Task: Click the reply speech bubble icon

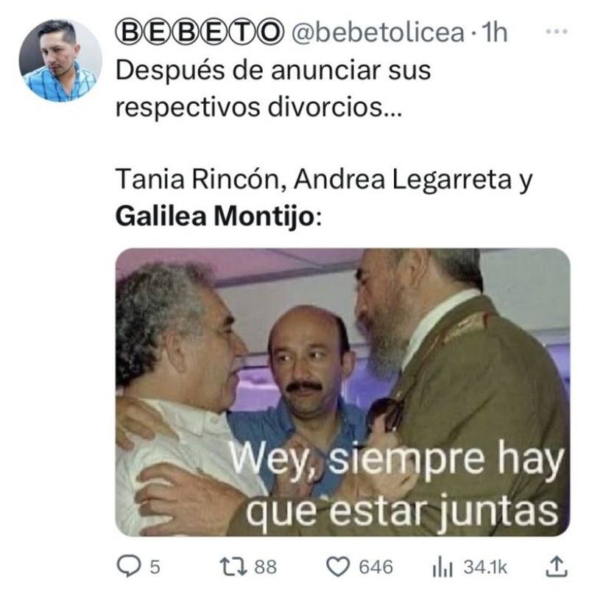Action: 128,566
